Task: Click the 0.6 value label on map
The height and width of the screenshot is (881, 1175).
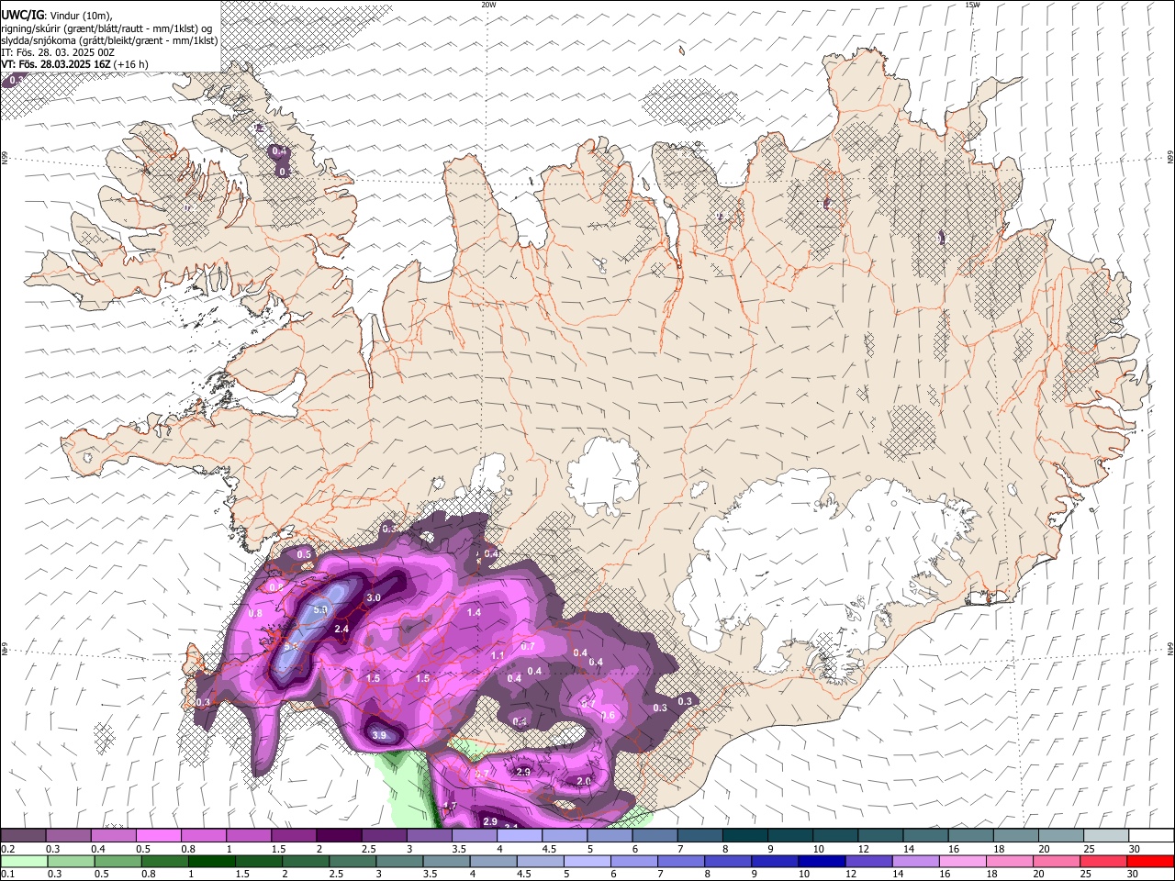Action: pos(608,715)
